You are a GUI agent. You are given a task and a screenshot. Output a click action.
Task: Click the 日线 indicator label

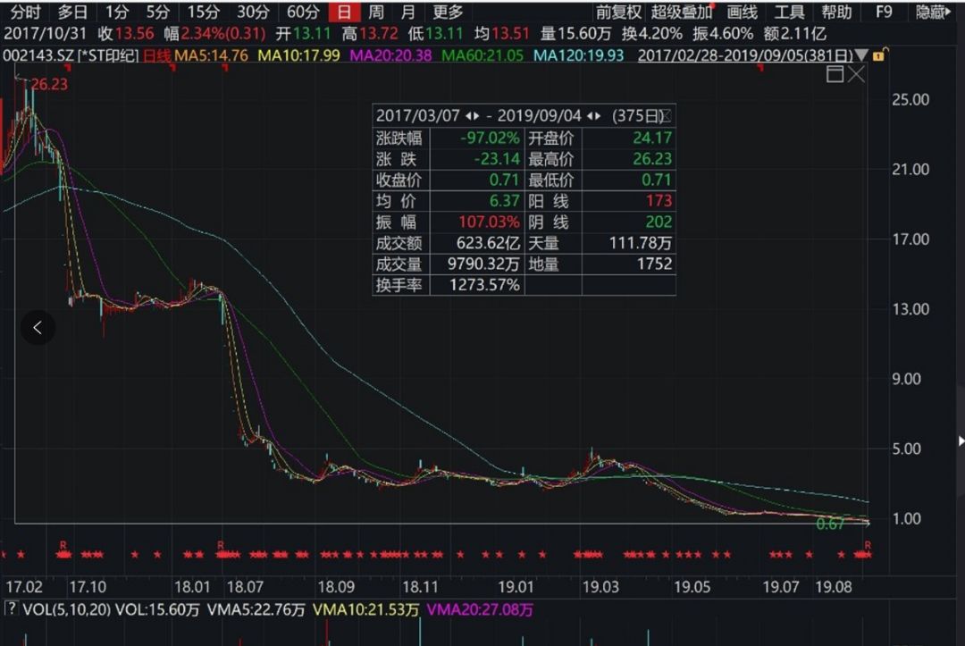(x=157, y=56)
